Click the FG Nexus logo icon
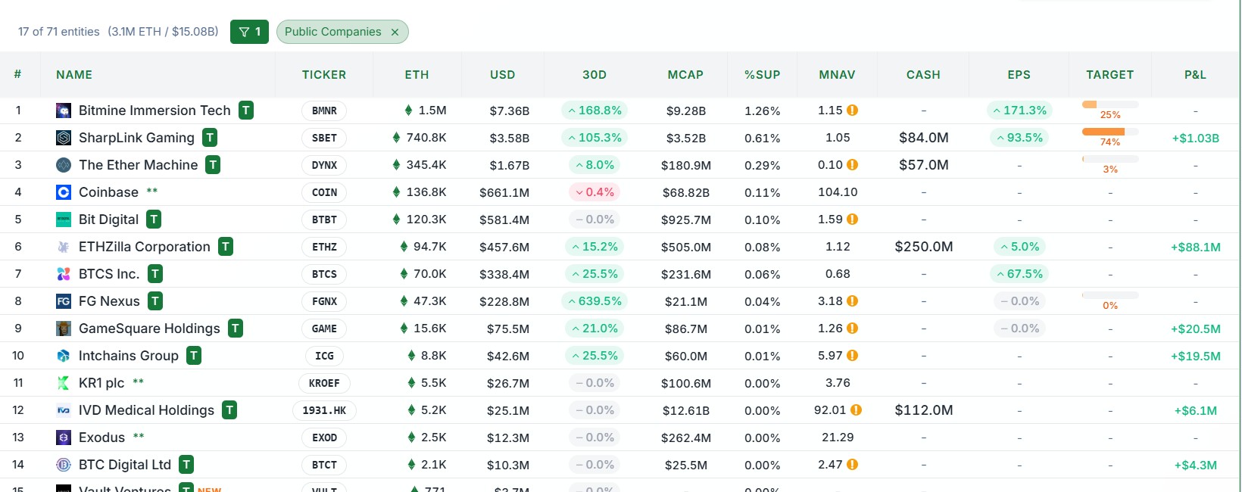1242x492 pixels. [x=64, y=301]
